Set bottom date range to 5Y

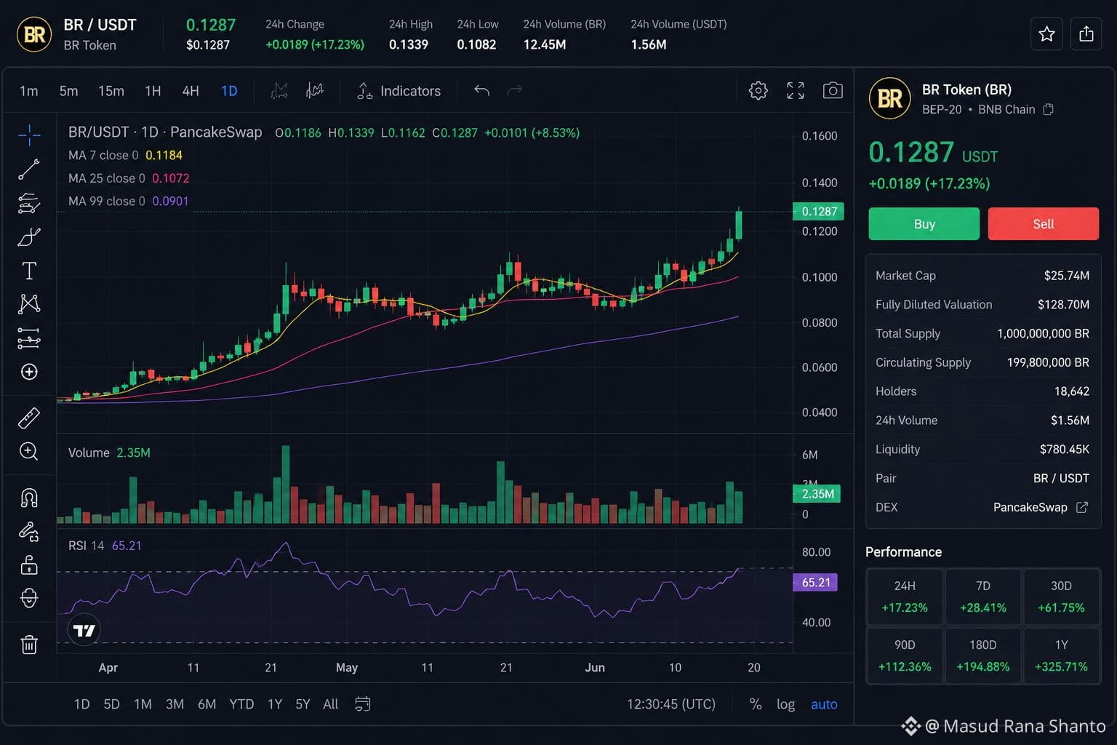tap(303, 704)
